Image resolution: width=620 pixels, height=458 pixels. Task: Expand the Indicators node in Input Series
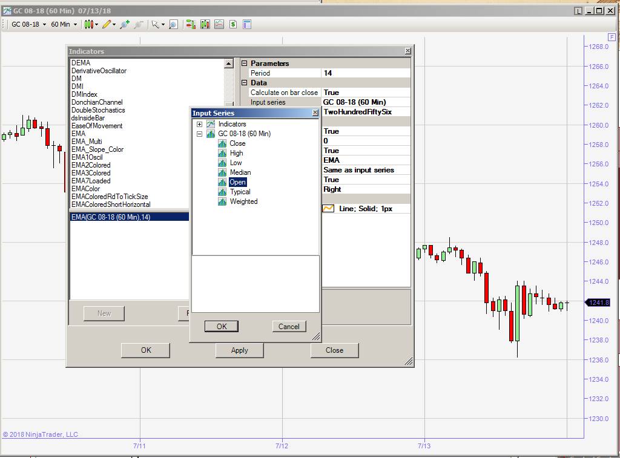tap(199, 124)
